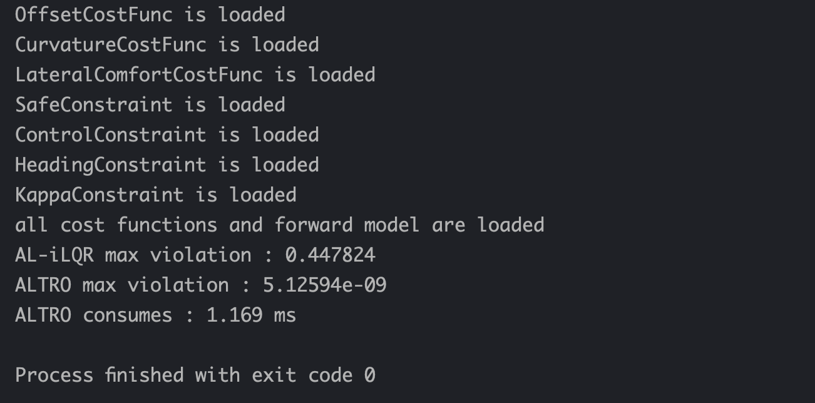Screen dimensions: 815x403
Task: Click the 0.447824 violation value
Action: pos(330,255)
